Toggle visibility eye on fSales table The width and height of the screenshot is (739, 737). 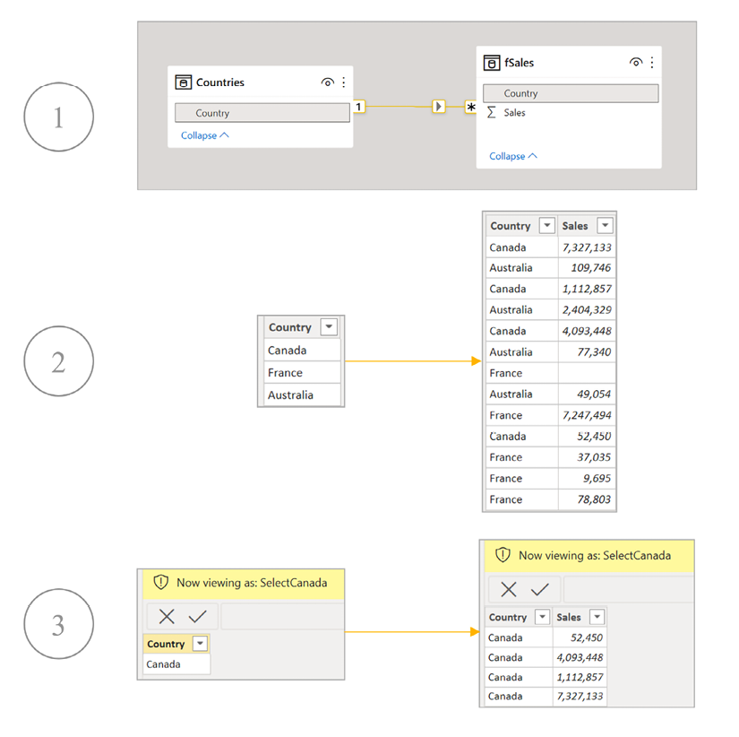coord(636,62)
